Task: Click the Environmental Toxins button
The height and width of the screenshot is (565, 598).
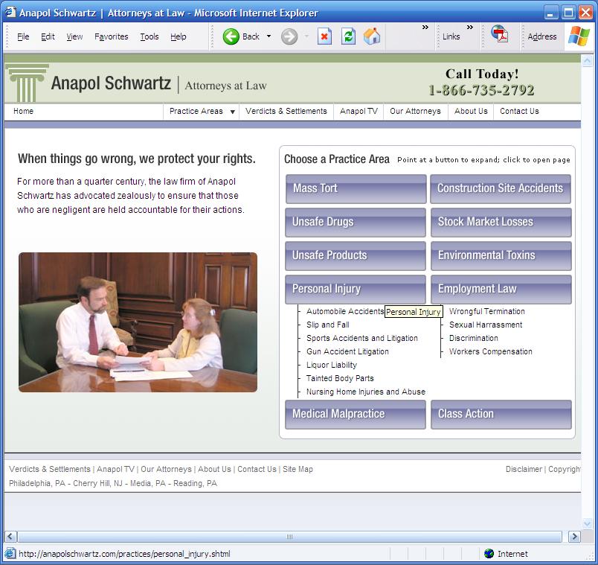Action: point(501,256)
